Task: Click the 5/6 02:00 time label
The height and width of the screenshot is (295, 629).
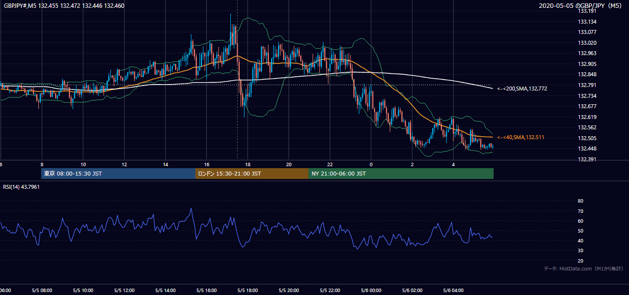Action: 412,291
